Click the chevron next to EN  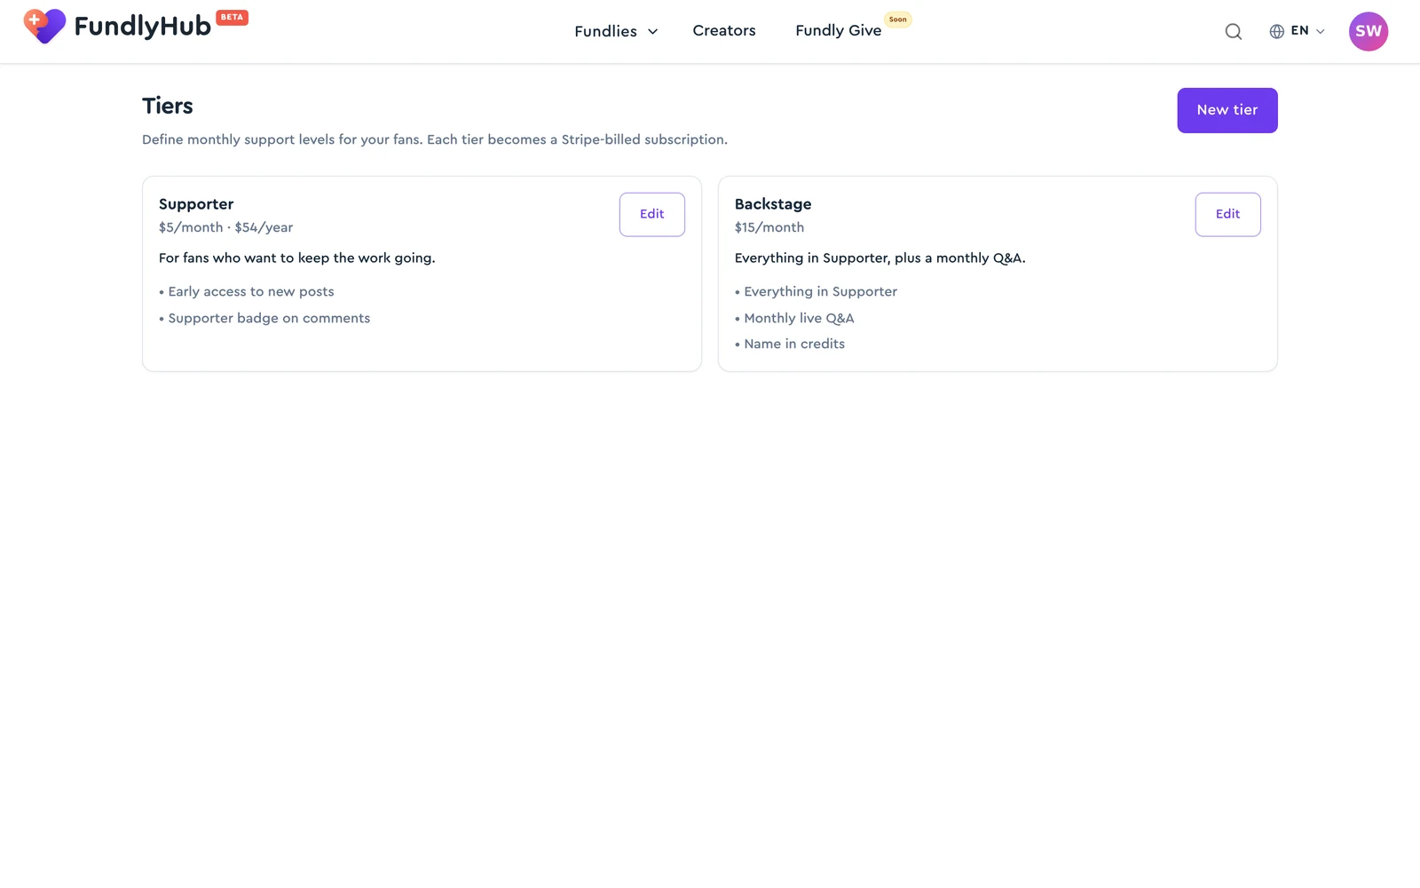pos(1320,32)
